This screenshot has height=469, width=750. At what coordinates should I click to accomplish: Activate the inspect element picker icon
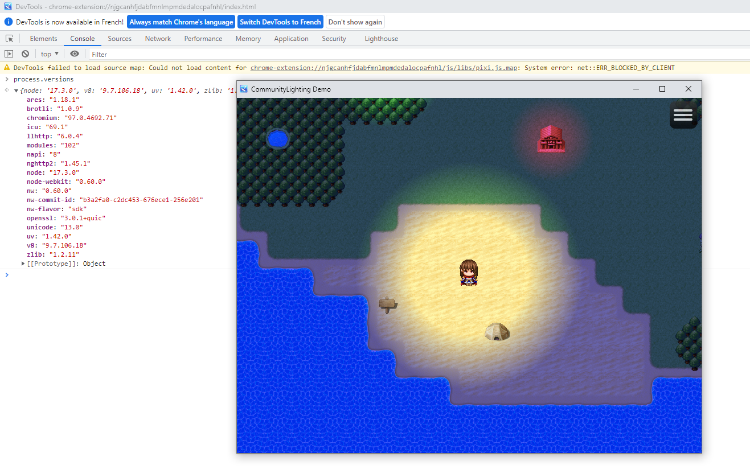[x=9, y=39]
